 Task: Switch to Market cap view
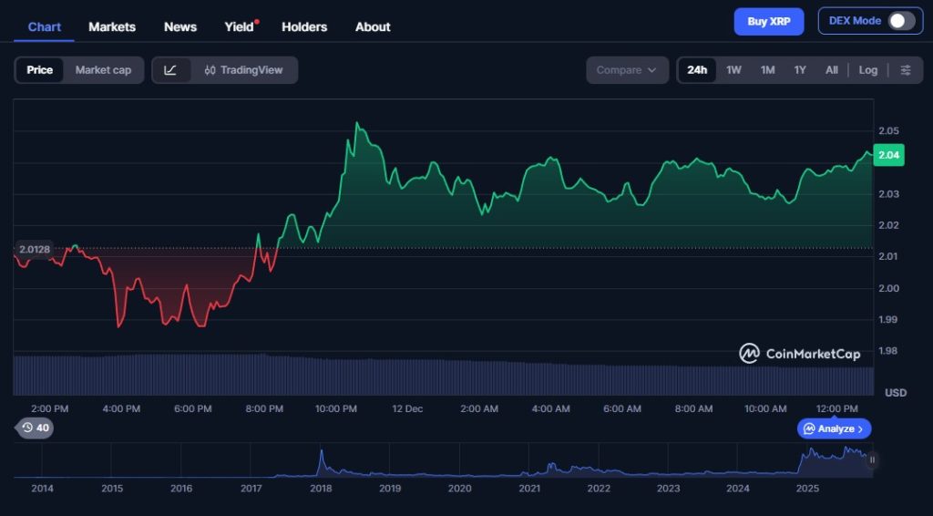coord(103,70)
